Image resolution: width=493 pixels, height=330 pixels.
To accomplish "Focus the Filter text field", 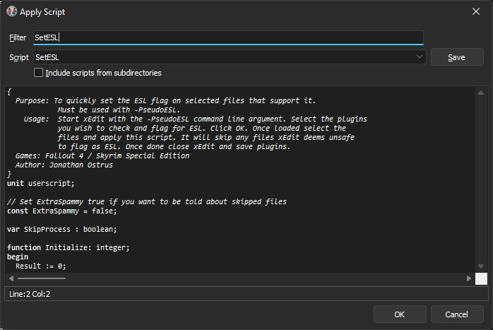I will (x=227, y=37).
